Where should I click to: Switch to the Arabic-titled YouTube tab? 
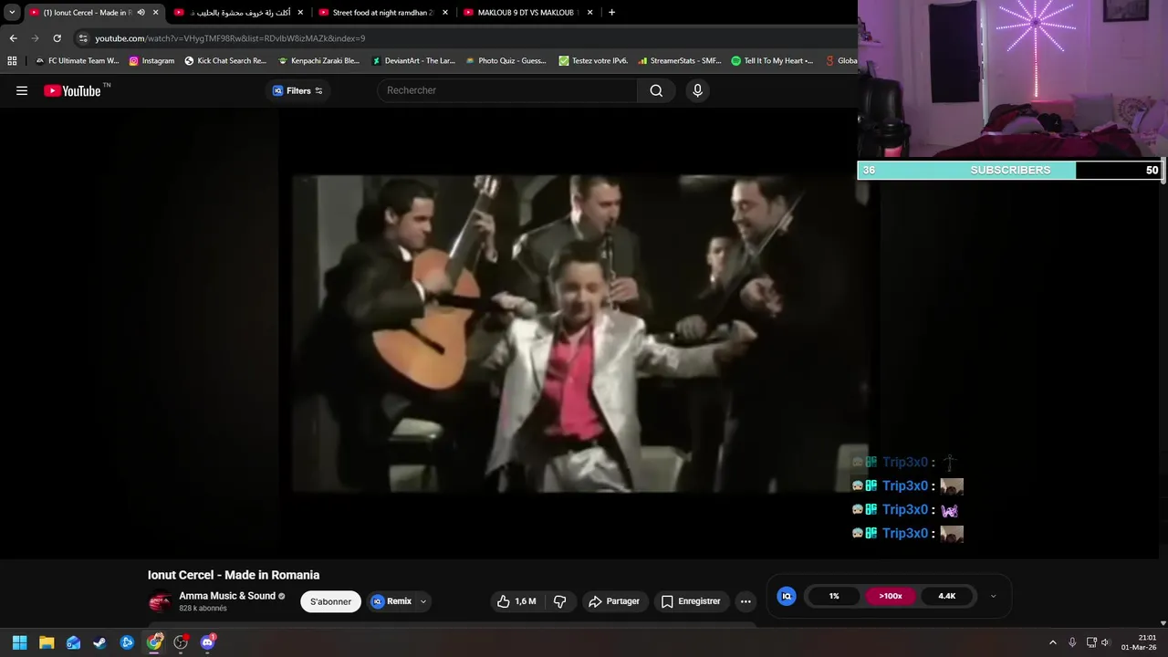237,13
